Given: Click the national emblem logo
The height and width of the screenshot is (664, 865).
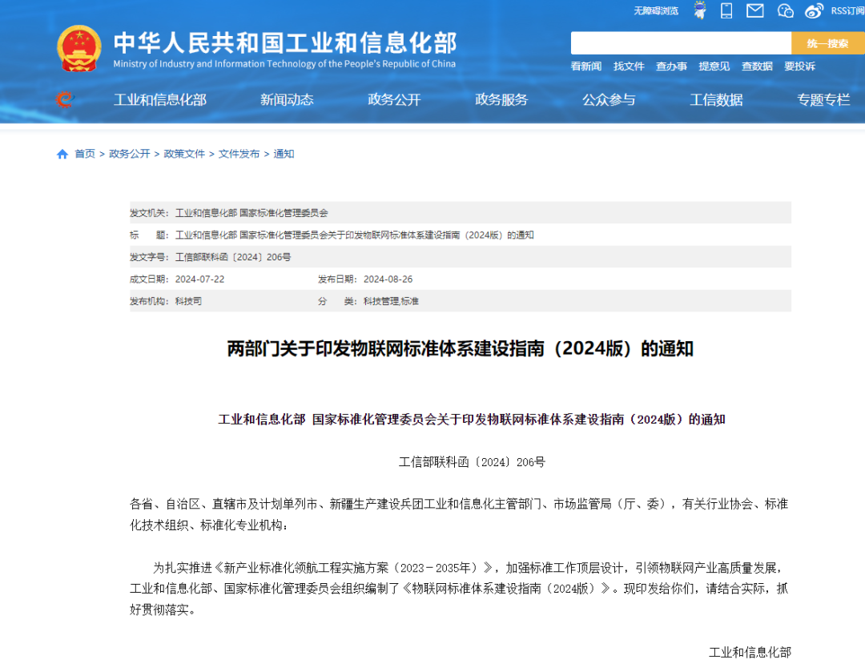Looking at the screenshot, I should tap(79, 50).
